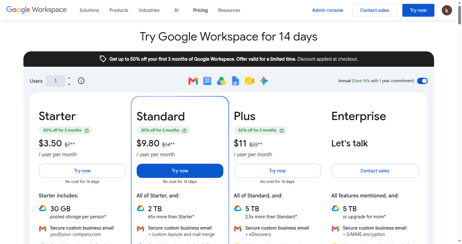Decrease users with the down arrow
The width and height of the screenshot is (462, 244).
click(69, 84)
